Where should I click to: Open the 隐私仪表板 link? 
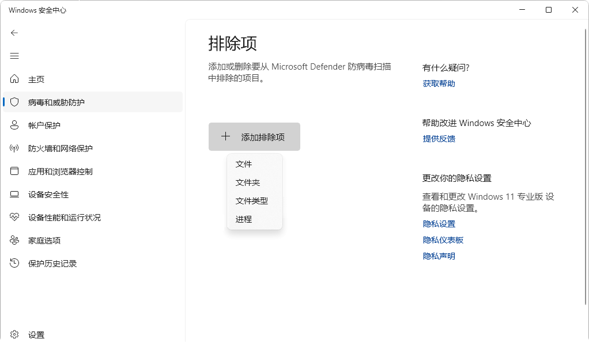click(443, 240)
